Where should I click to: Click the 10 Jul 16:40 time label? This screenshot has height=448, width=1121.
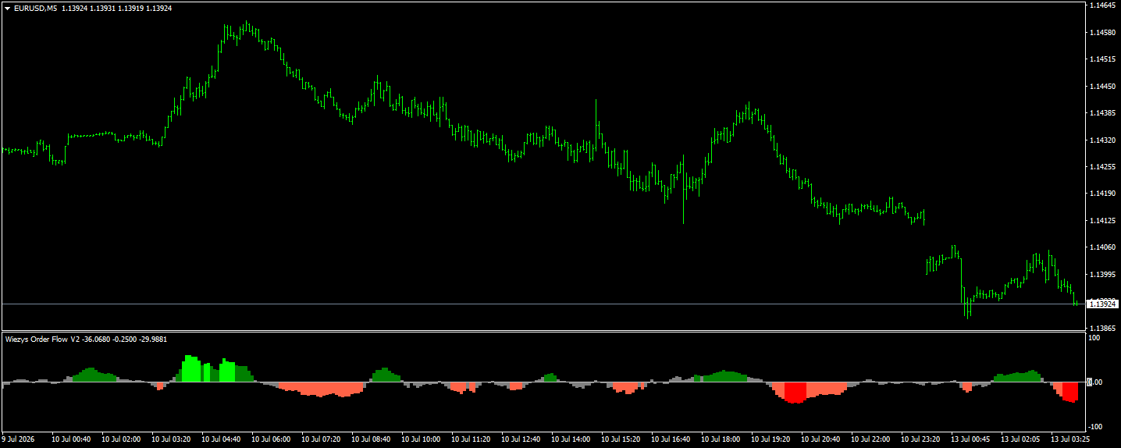[x=671, y=439]
